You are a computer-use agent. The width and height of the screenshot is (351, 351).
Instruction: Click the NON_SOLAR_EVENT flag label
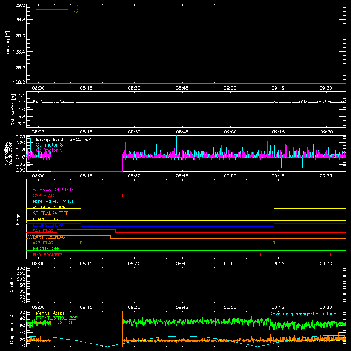[x=53, y=201]
